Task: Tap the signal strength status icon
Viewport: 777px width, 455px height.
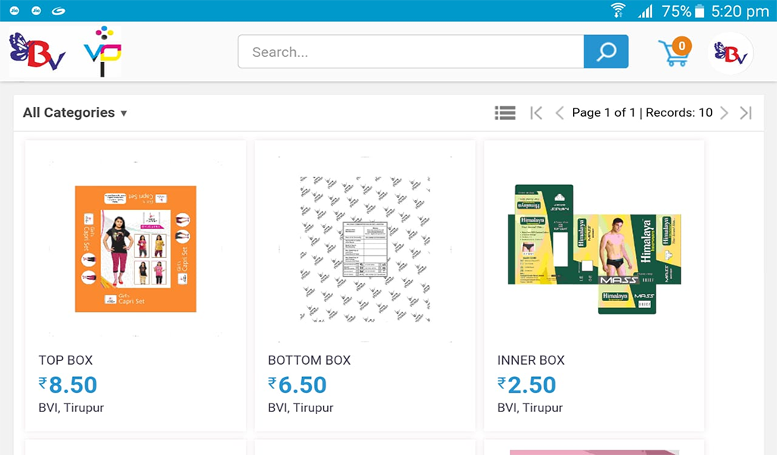Action: pos(645,11)
